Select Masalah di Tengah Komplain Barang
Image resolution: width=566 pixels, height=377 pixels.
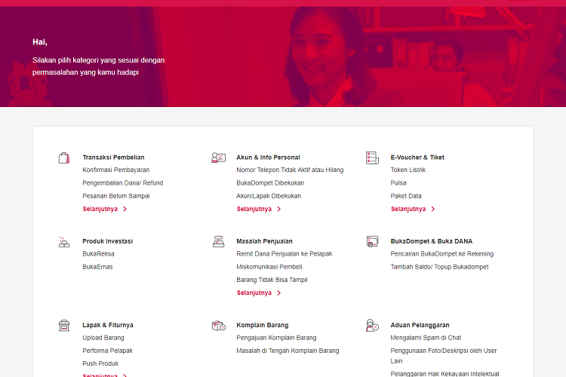coord(288,351)
